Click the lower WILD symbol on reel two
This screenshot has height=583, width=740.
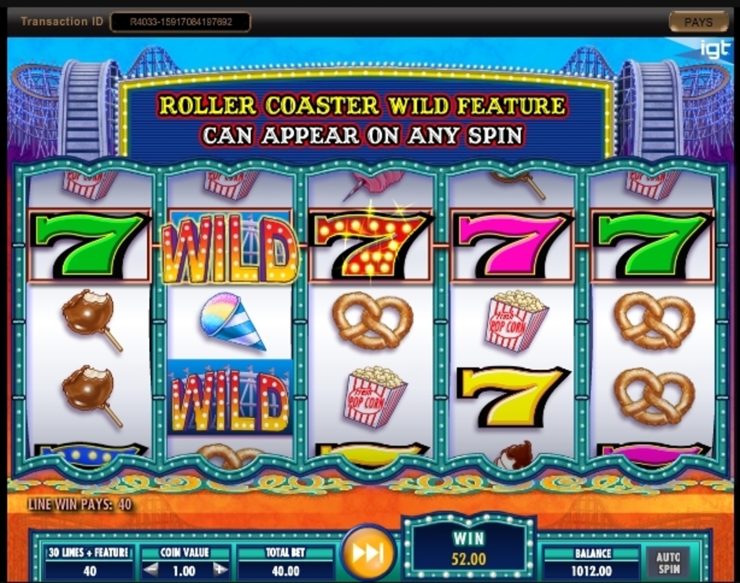coord(230,397)
